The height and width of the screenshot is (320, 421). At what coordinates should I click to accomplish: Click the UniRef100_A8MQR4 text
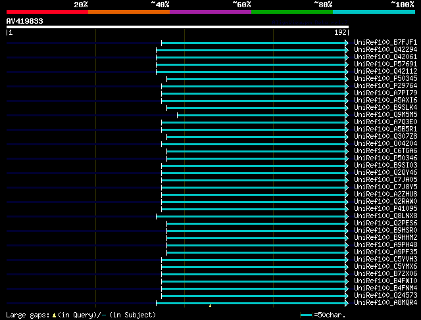[x=385, y=303]
